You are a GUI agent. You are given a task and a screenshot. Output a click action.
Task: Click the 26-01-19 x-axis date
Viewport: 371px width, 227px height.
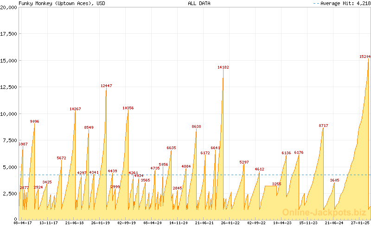(x=101, y=223)
